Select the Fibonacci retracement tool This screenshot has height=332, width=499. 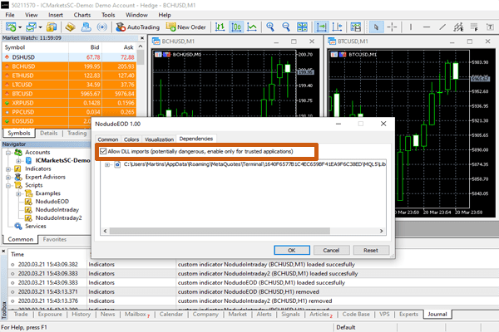pos(474,27)
